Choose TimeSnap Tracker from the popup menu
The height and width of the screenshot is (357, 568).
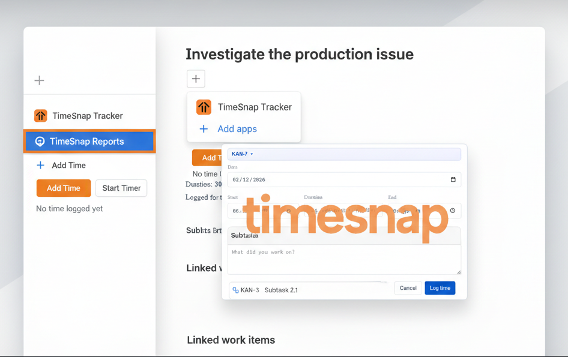[x=254, y=107]
